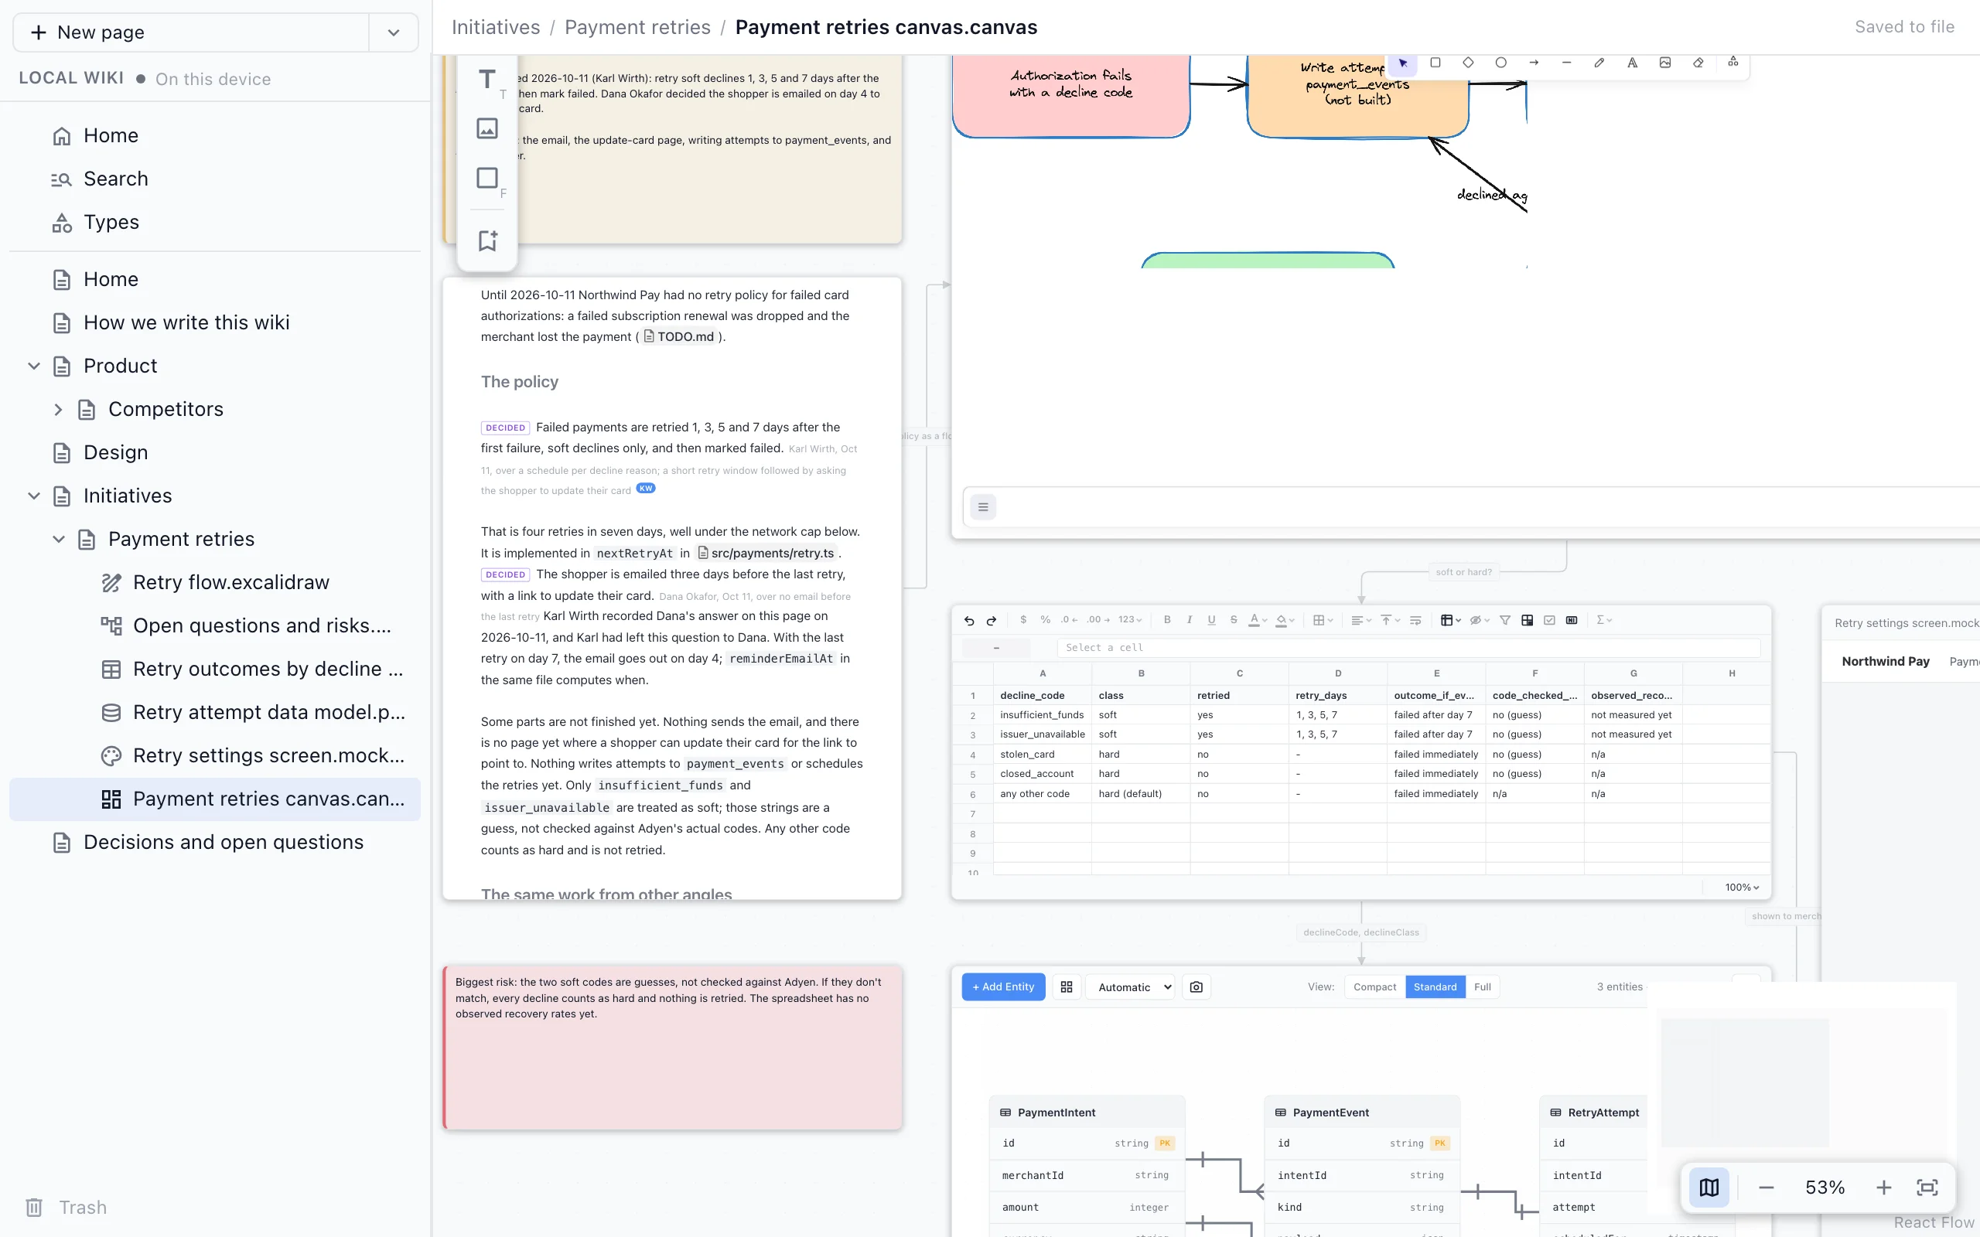Open the shapes library icon
Screen dimensions: 1980x1237
pyautogui.click(x=1733, y=62)
